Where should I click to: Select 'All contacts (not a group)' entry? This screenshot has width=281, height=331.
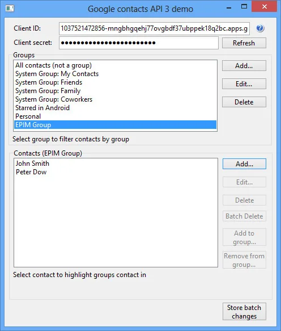115,65
